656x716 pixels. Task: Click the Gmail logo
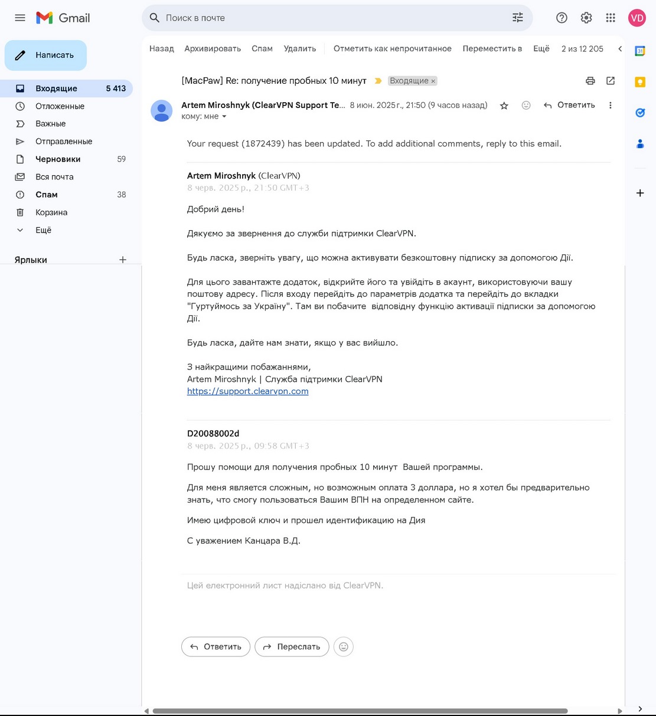(x=63, y=18)
